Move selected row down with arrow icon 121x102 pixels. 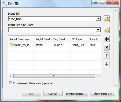click(107, 64)
